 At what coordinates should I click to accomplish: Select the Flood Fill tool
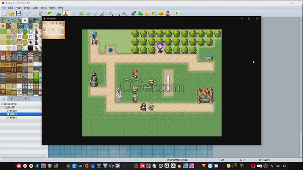pyautogui.click(x=95, y=13)
